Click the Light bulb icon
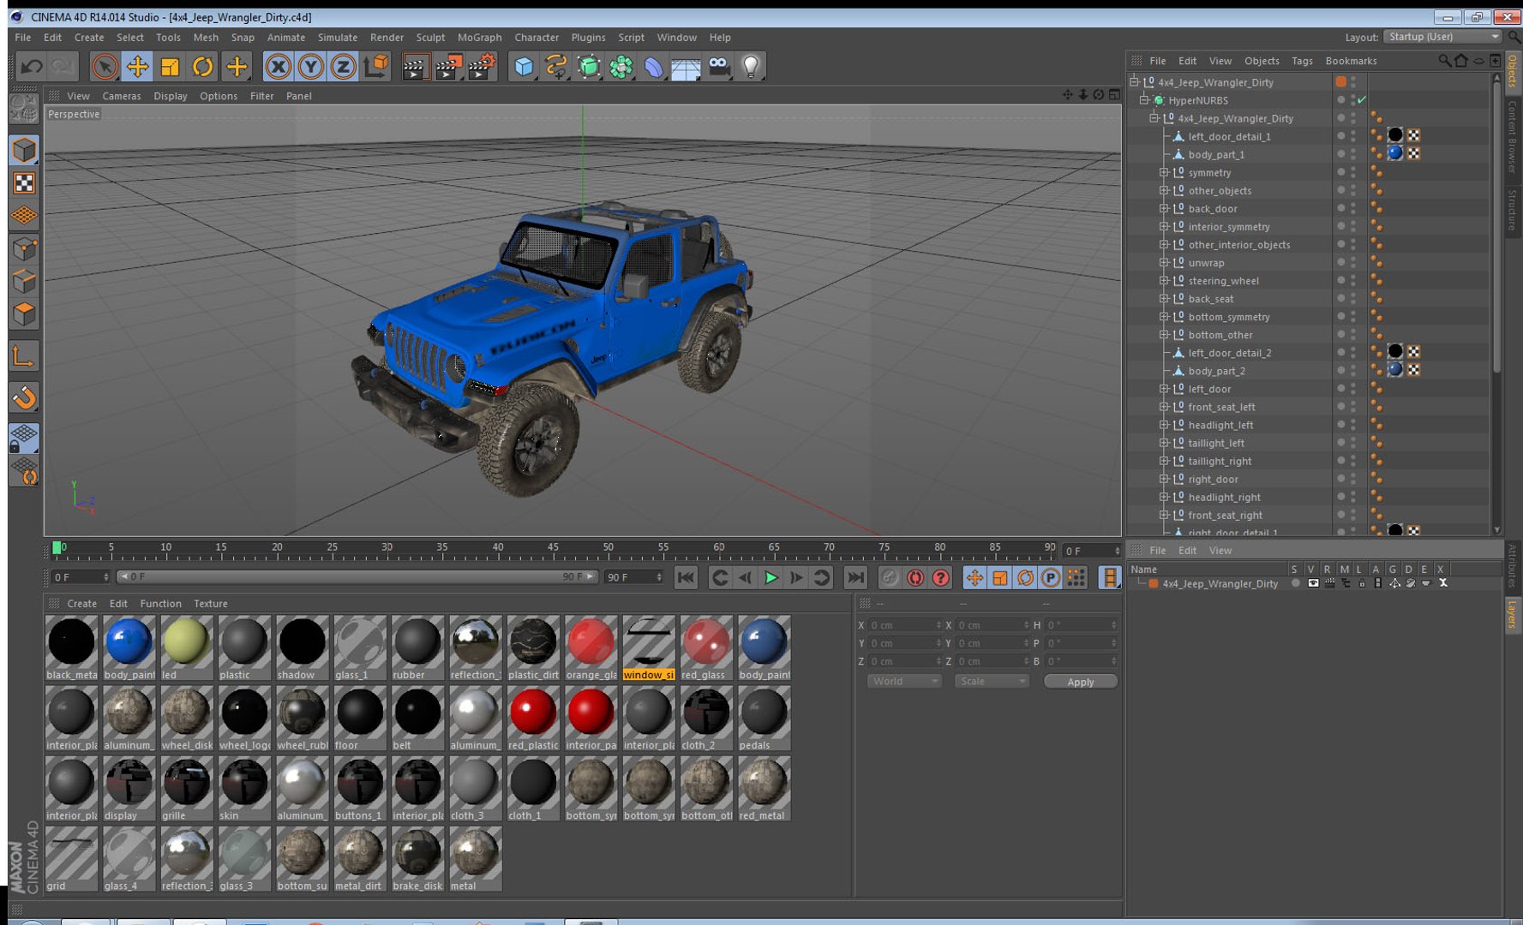The image size is (1523, 925). [x=751, y=66]
